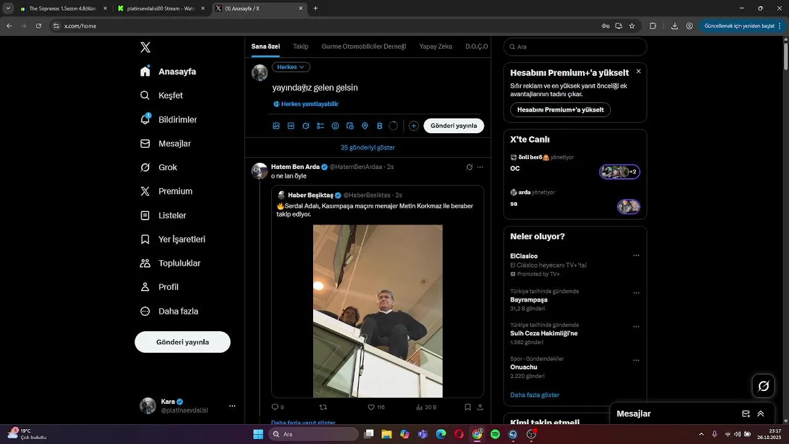Switch to Gurme Otomobilciler Derneği tab
The width and height of the screenshot is (789, 444).
pyautogui.click(x=364, y=46)
